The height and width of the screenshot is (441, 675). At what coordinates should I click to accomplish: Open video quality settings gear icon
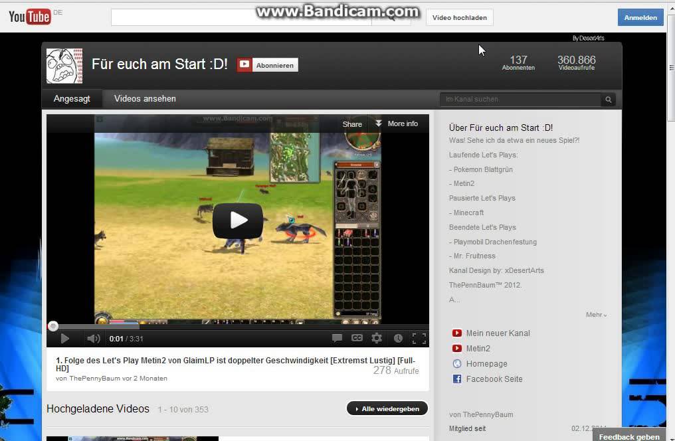(x=377, y=338)
